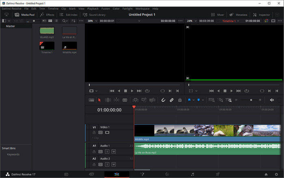
Task: Click the Replace Clip icon
Action: 152,100
